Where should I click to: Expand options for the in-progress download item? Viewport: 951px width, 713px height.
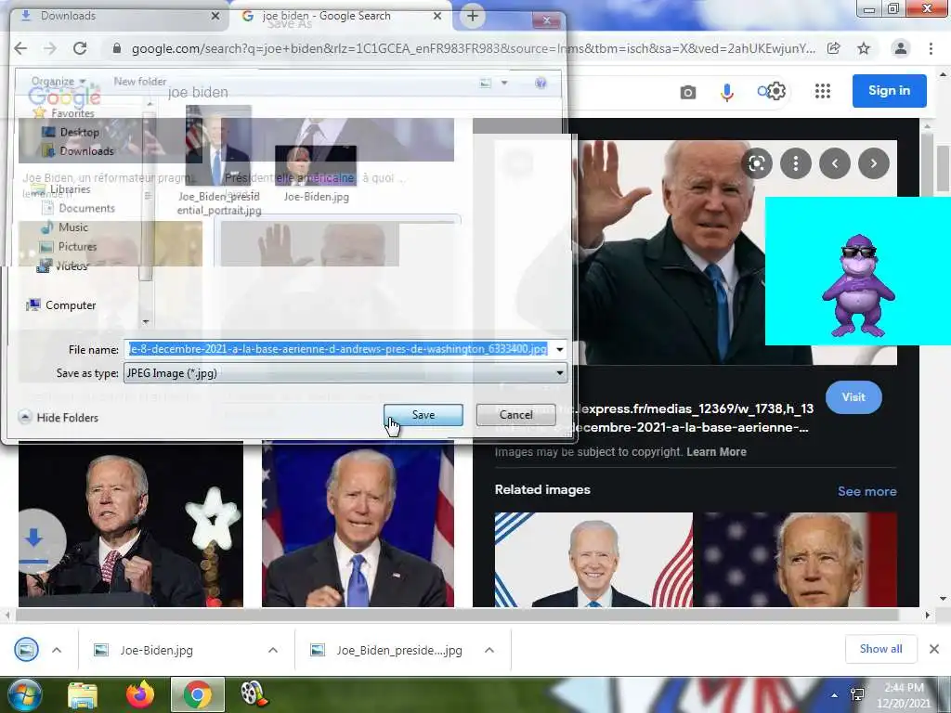click(57, 650)
